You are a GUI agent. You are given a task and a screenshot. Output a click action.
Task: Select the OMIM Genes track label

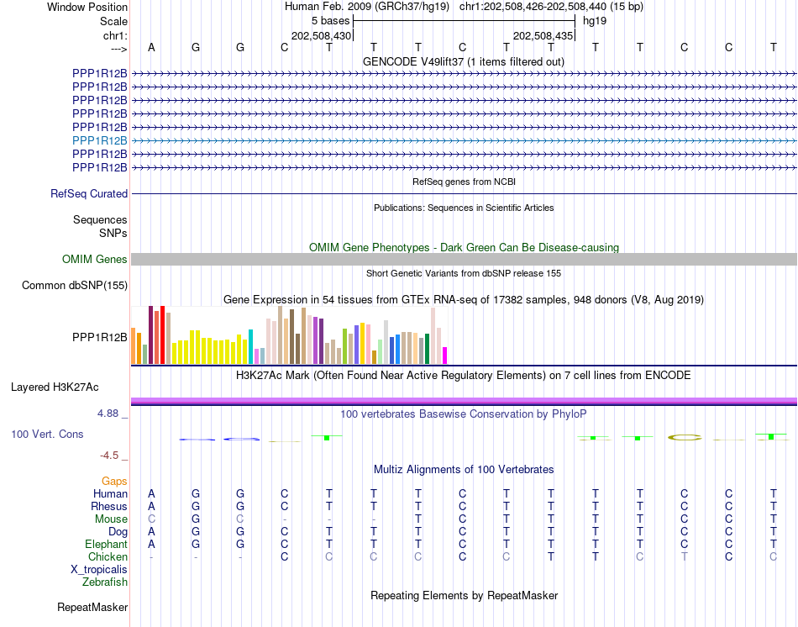click(x=95, y=259)
